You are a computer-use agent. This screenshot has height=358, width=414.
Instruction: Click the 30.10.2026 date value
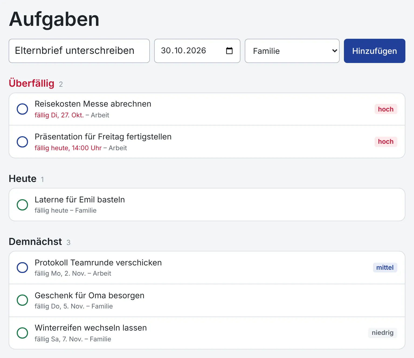pyautogui.click(x=184, y=51)
